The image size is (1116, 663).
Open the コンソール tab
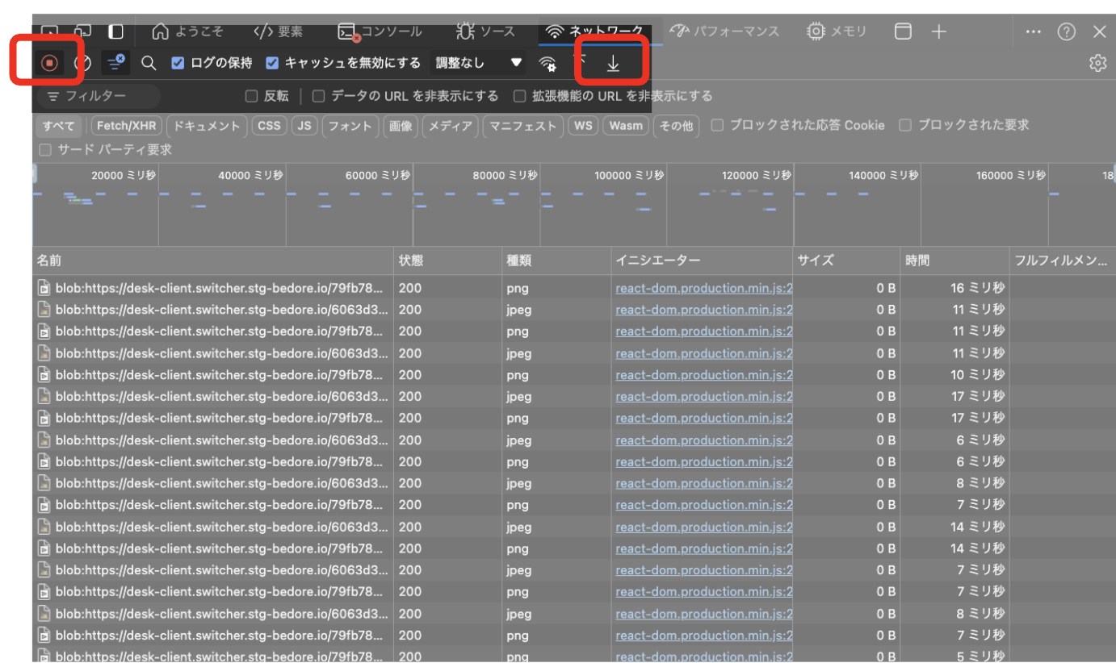[x=380, y=31]
